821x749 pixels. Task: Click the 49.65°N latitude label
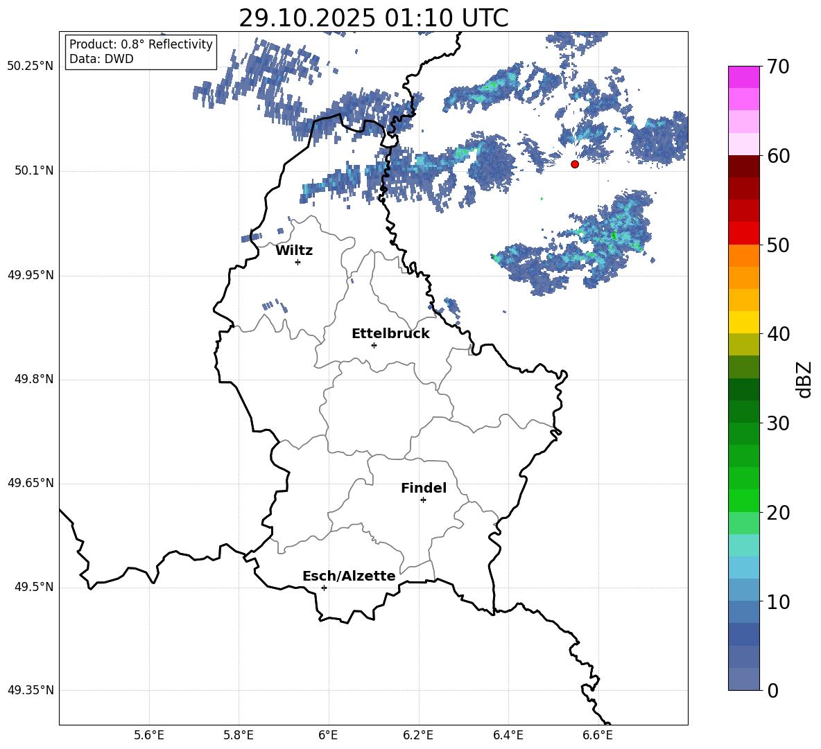tap(31, 483)
